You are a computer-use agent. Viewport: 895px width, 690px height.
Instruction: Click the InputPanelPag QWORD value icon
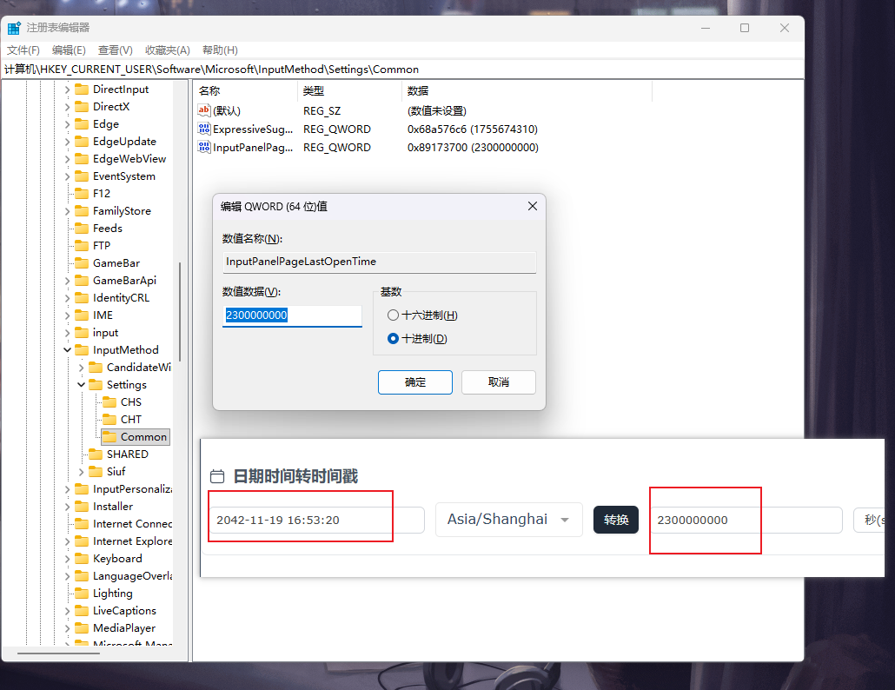click(x=204, y=148)
